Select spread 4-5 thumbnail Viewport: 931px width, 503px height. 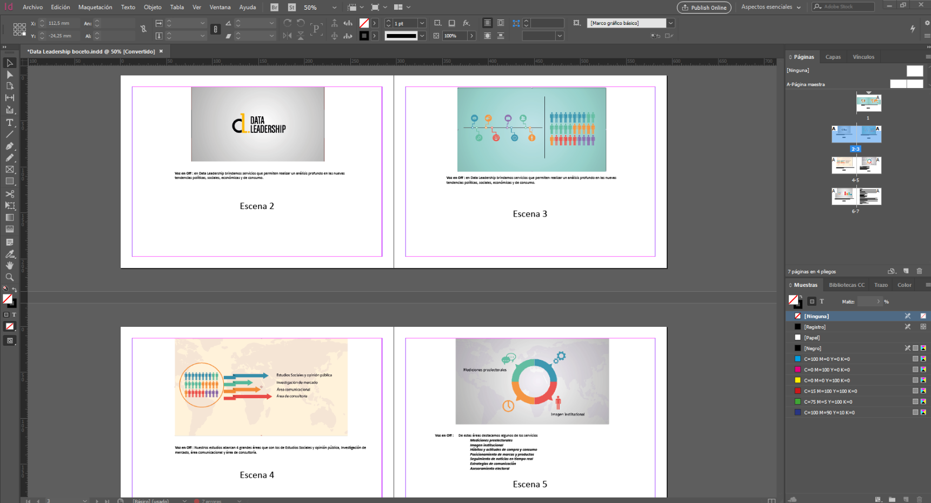(856, 165)
